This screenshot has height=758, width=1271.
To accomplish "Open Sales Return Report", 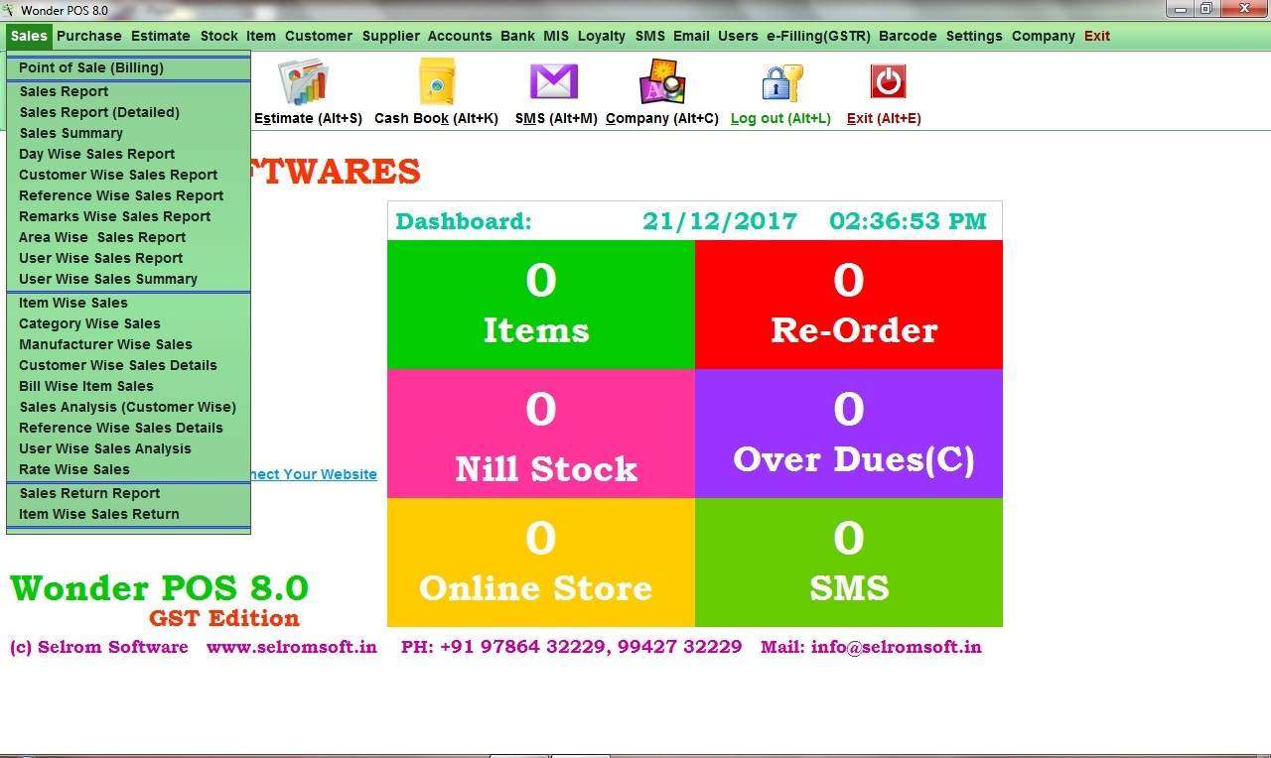I will coord(129,493).
